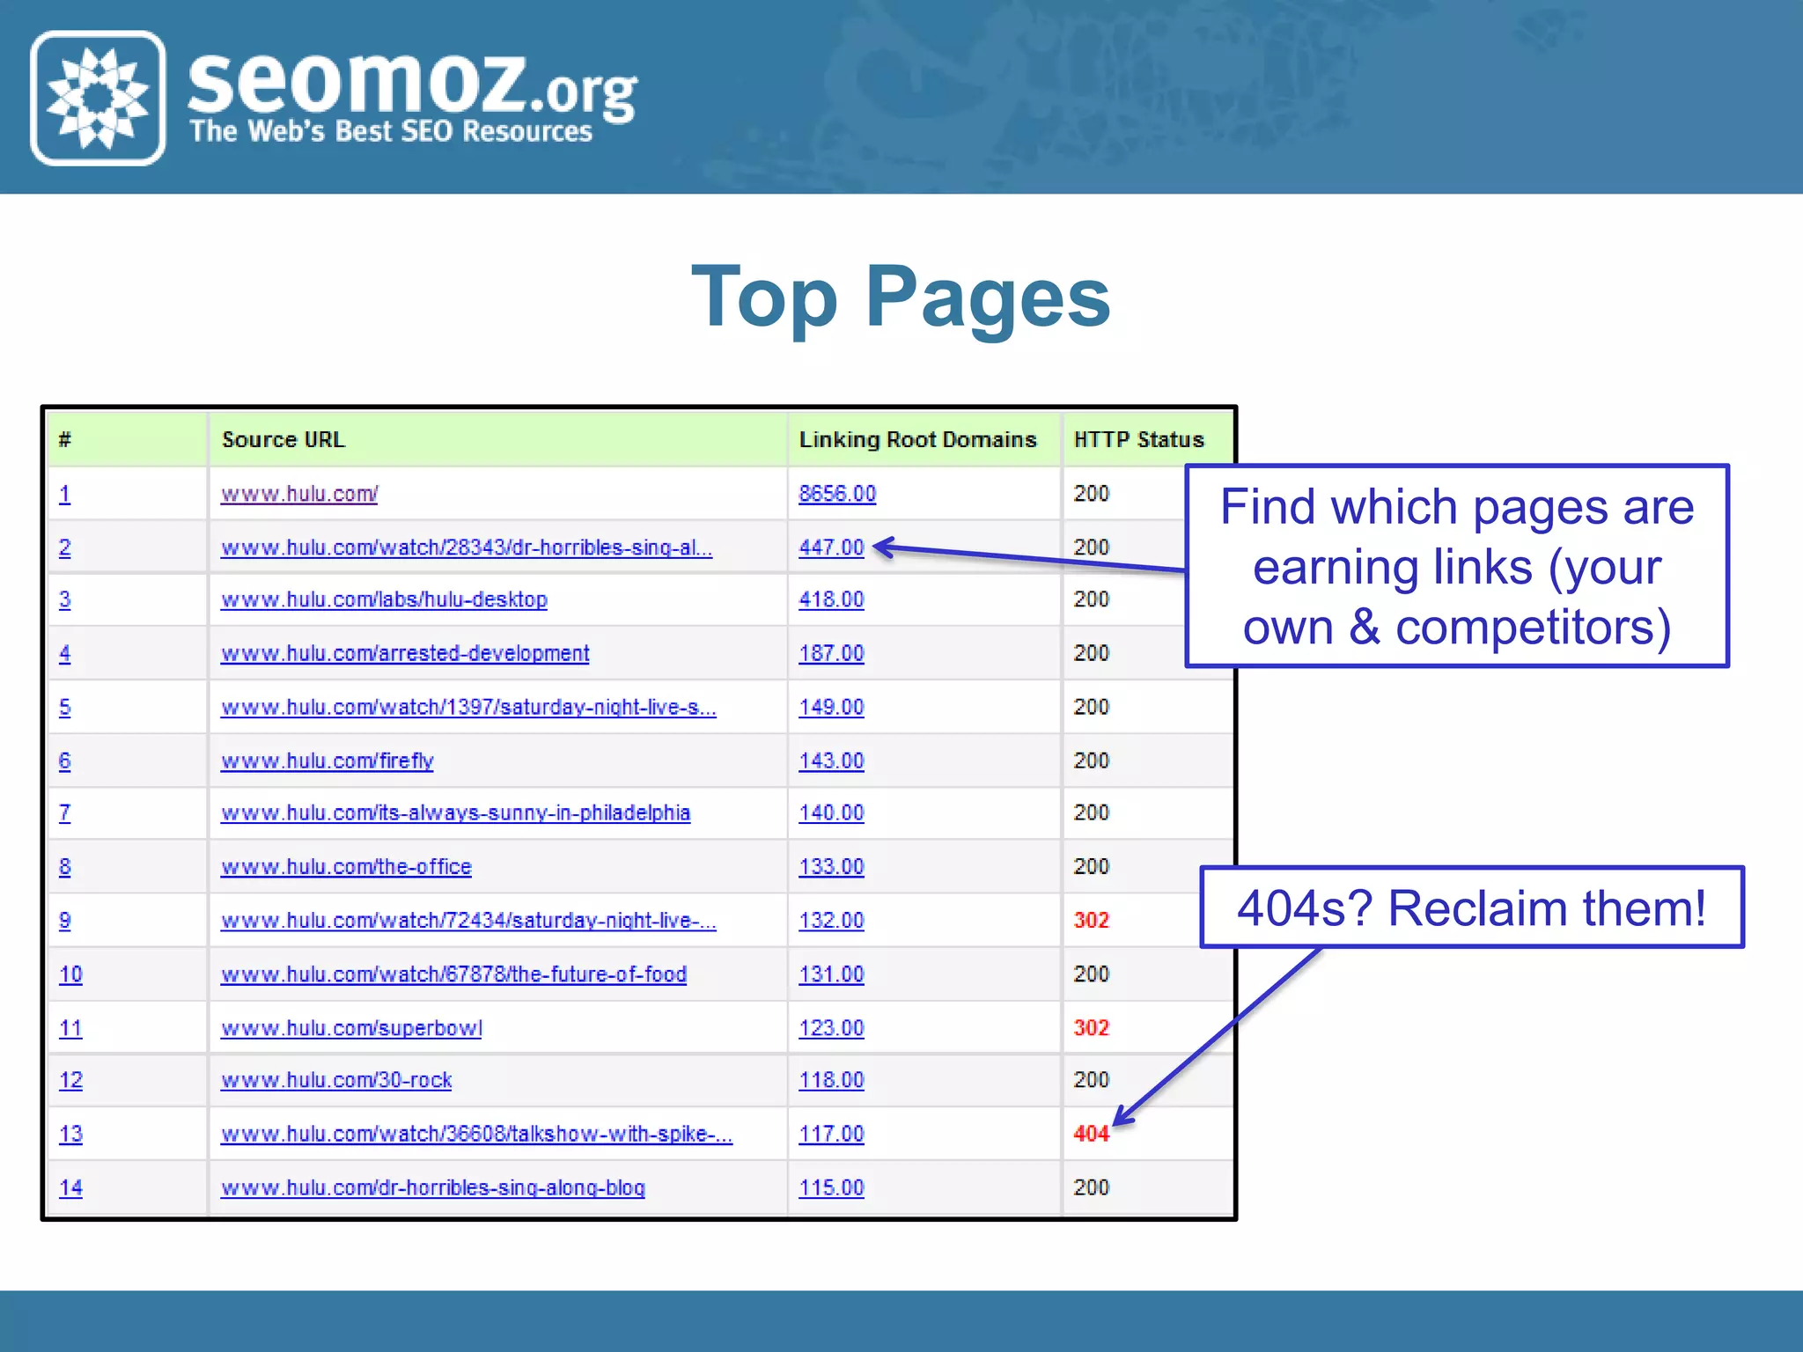Select the red 404 status in row 13
1803x1352 pixels.
click(1091, 1134)
